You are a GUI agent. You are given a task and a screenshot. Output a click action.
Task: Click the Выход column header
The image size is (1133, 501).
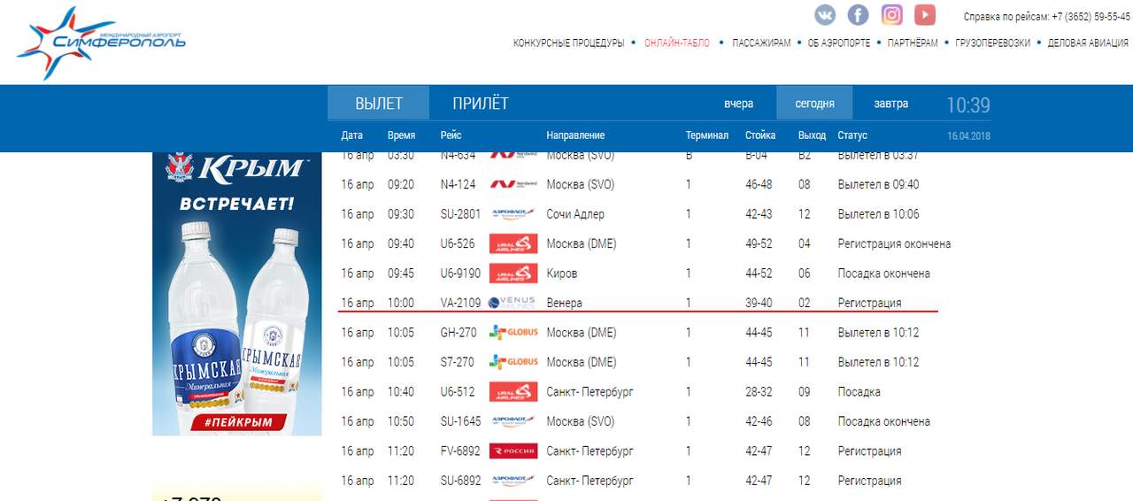coord(812,135)
